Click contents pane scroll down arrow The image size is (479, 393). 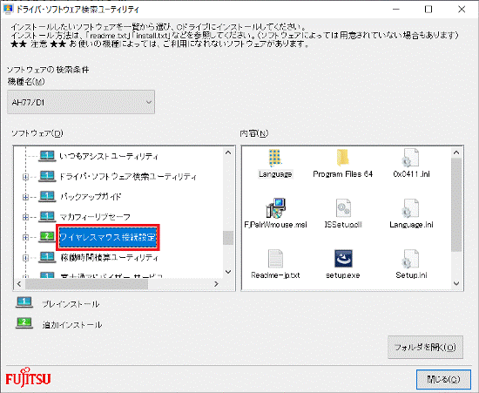click(x=456, y=283)
